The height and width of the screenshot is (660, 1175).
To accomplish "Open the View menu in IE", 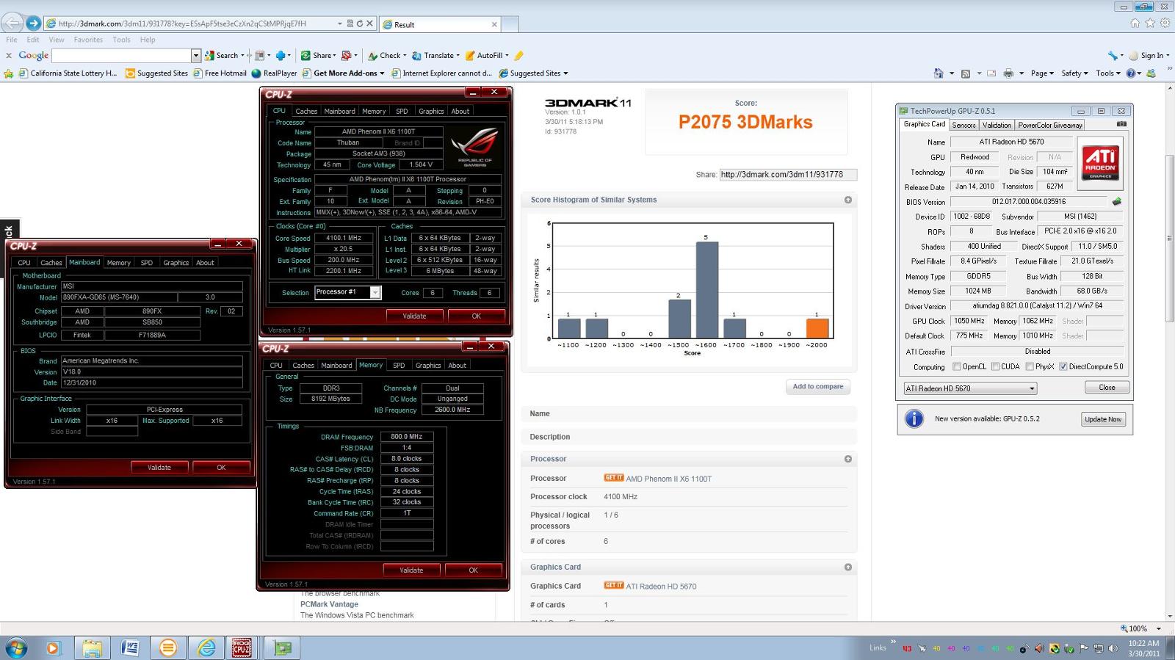I will [x=57, y=40].
